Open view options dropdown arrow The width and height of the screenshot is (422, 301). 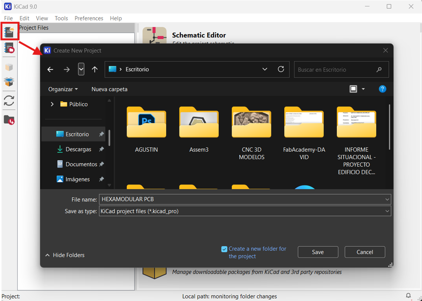point(363,89)
